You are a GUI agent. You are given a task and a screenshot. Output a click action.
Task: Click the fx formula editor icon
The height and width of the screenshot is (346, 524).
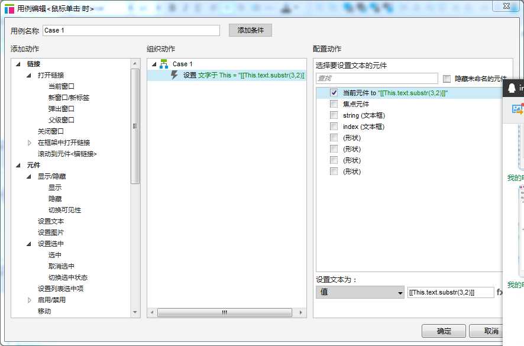click(x=499, y=292)
